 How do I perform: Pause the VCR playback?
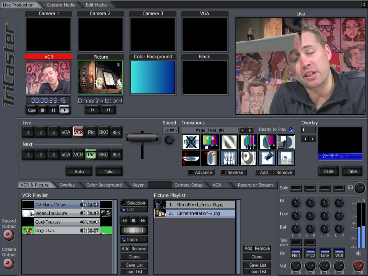(53, 110)
